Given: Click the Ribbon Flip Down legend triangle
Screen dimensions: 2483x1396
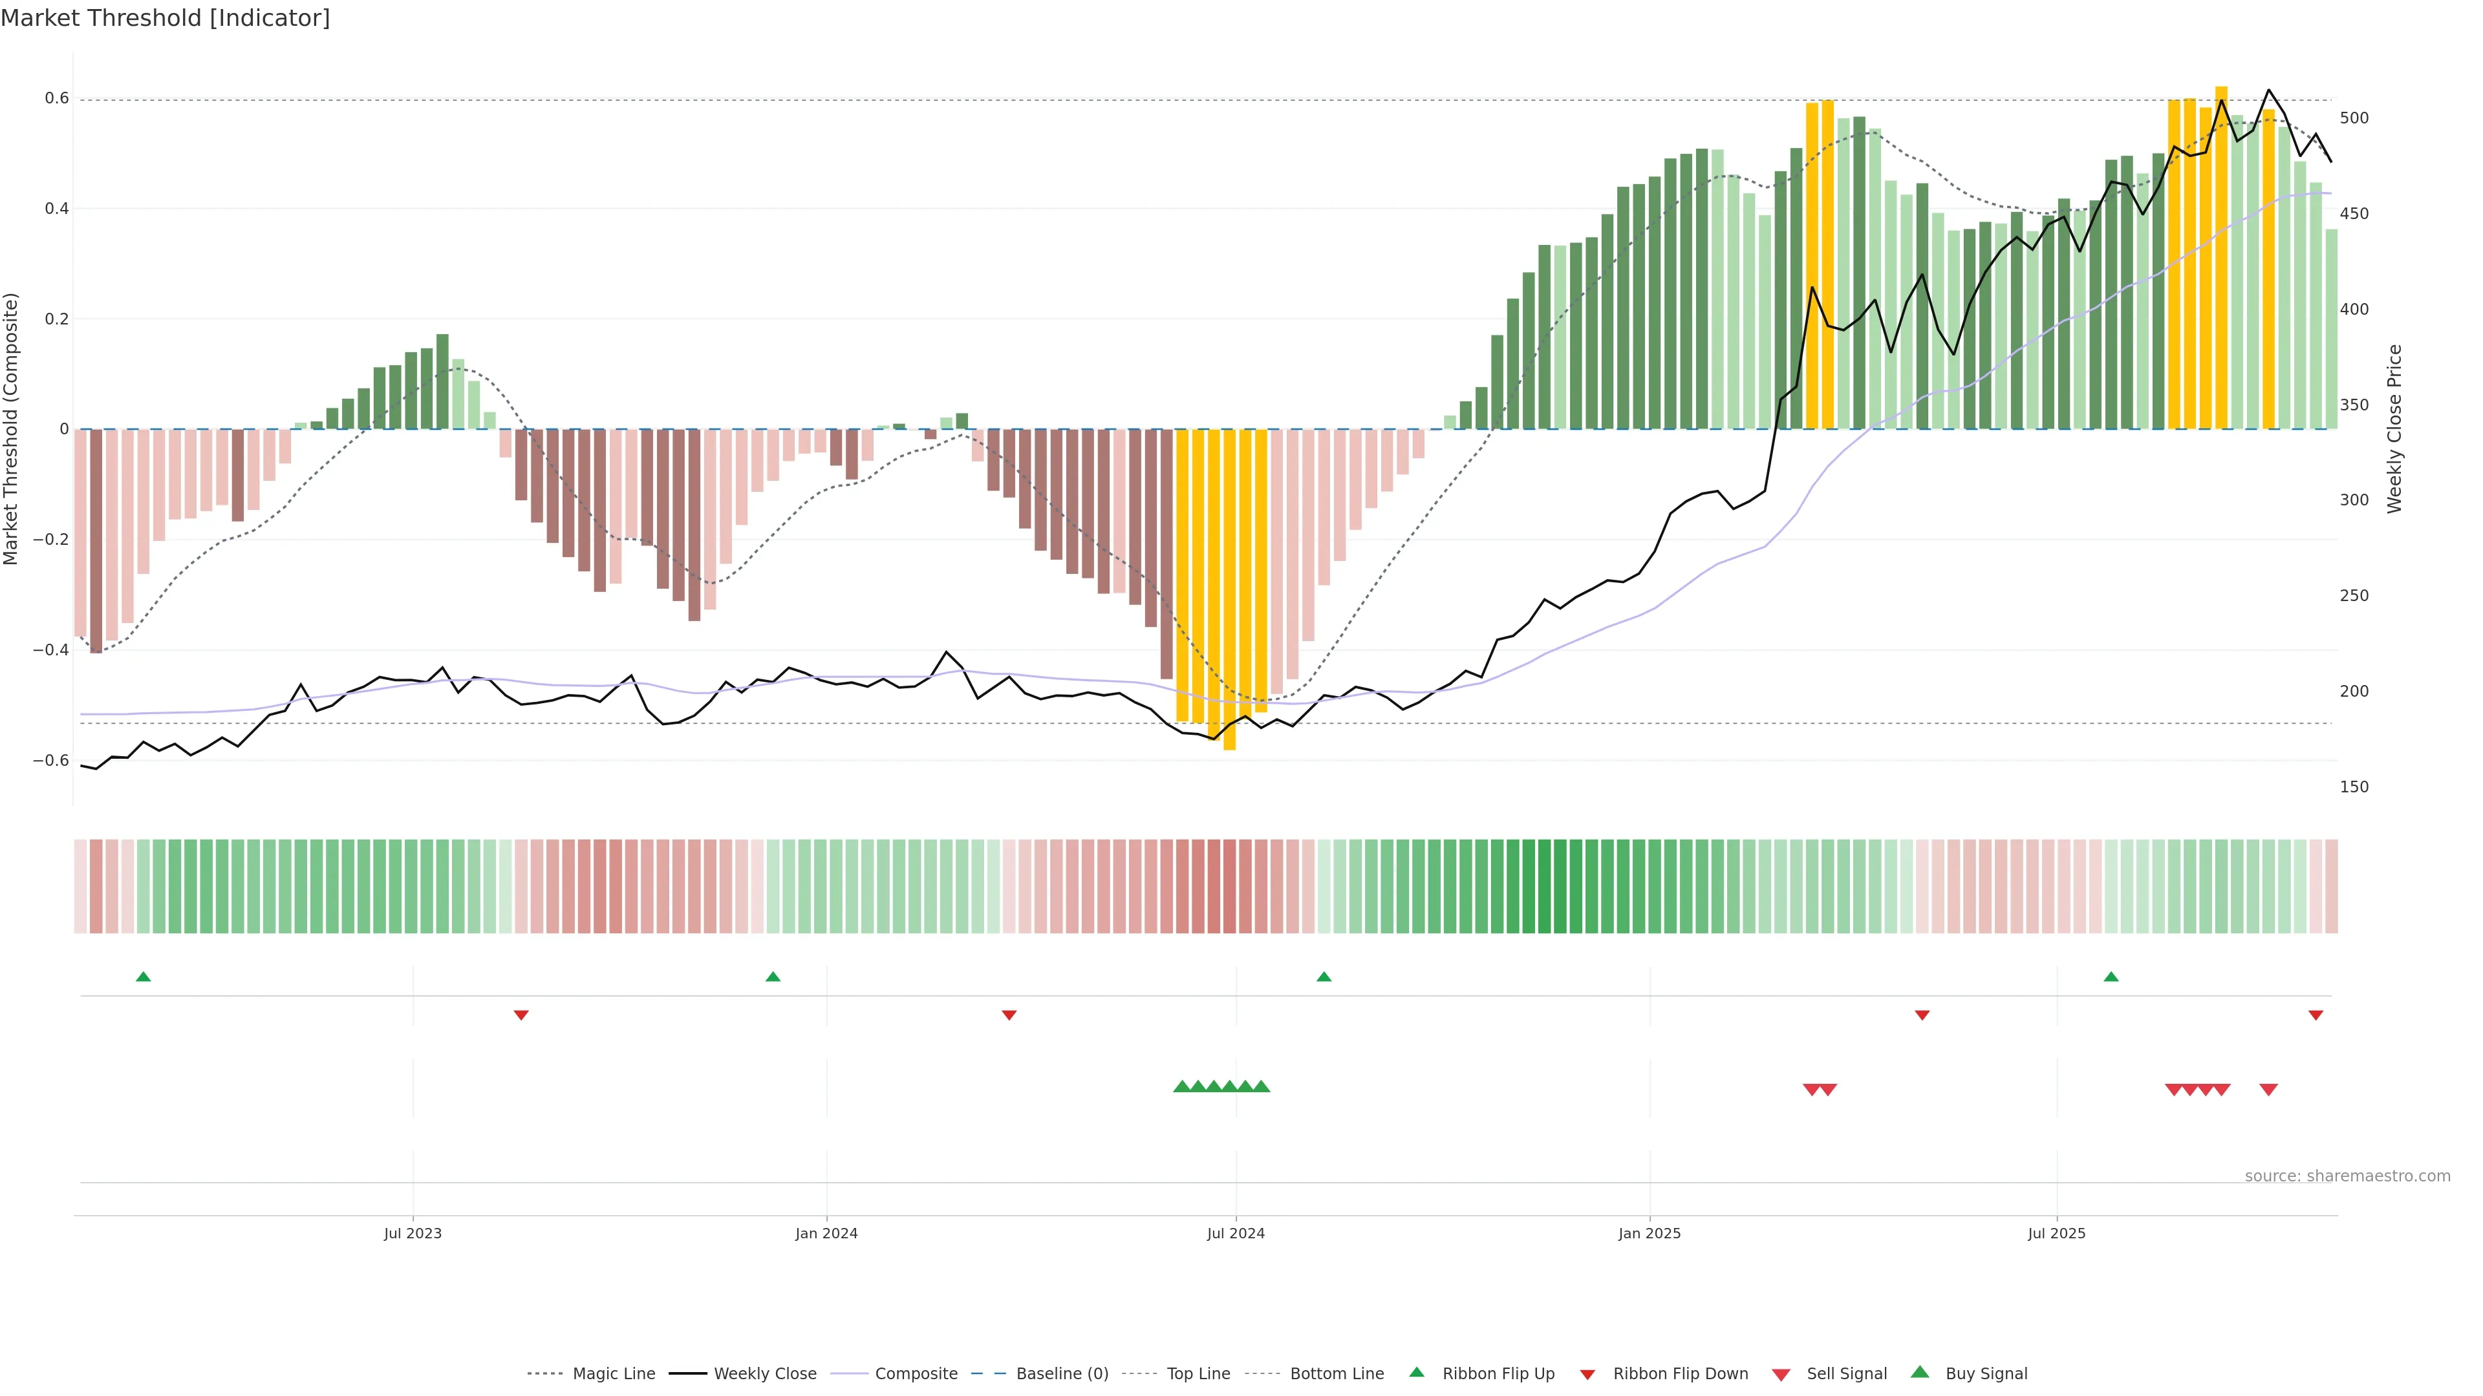Looking at the screenshot, I should pos(1587,1375).
